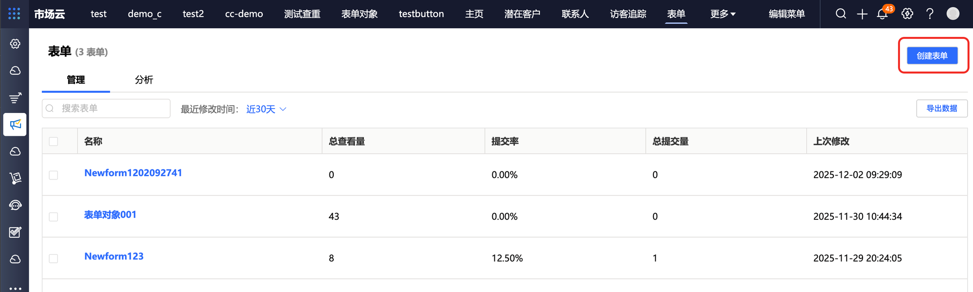Image resolution: width=973 pixels, height=292 pixels.
Task: Click the user avatar in top bar
Action: (953, 14)
